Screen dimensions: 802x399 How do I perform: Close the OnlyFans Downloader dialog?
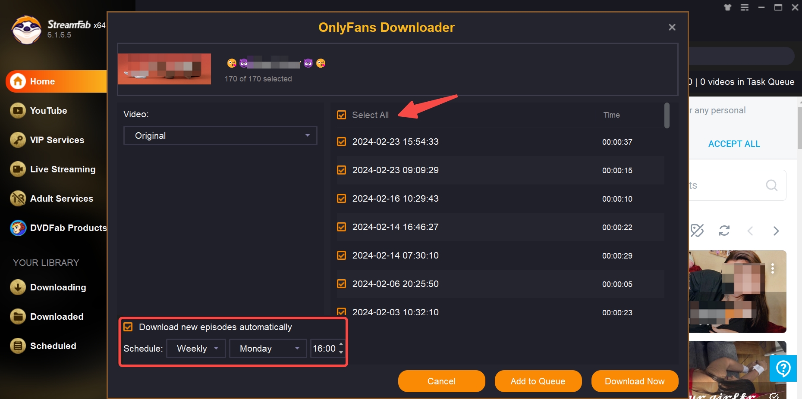(x=672, y=27)
